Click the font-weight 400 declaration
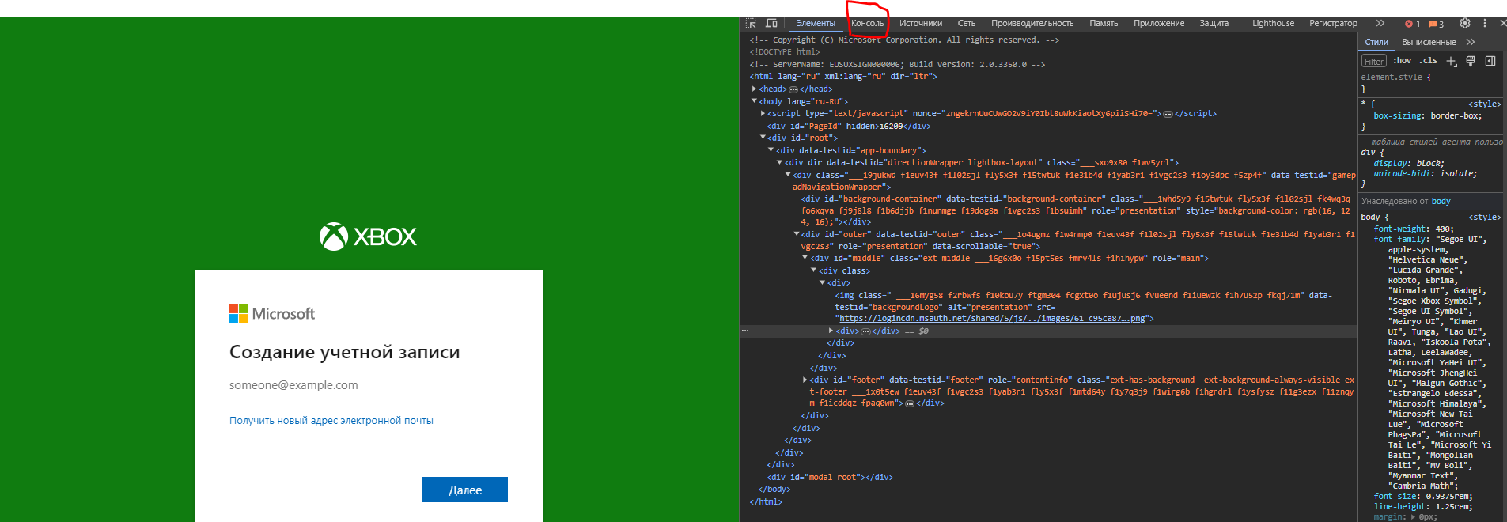 click(1414, 229)
